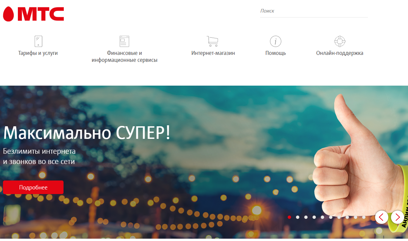This screenshot has width=408, height=241.
Task: Advance carousel with right arrow button
Action: [397, 217]
